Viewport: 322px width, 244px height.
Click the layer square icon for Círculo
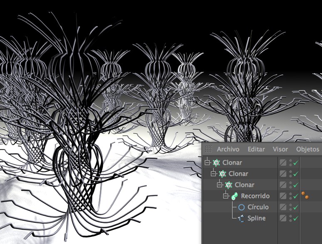283,207
